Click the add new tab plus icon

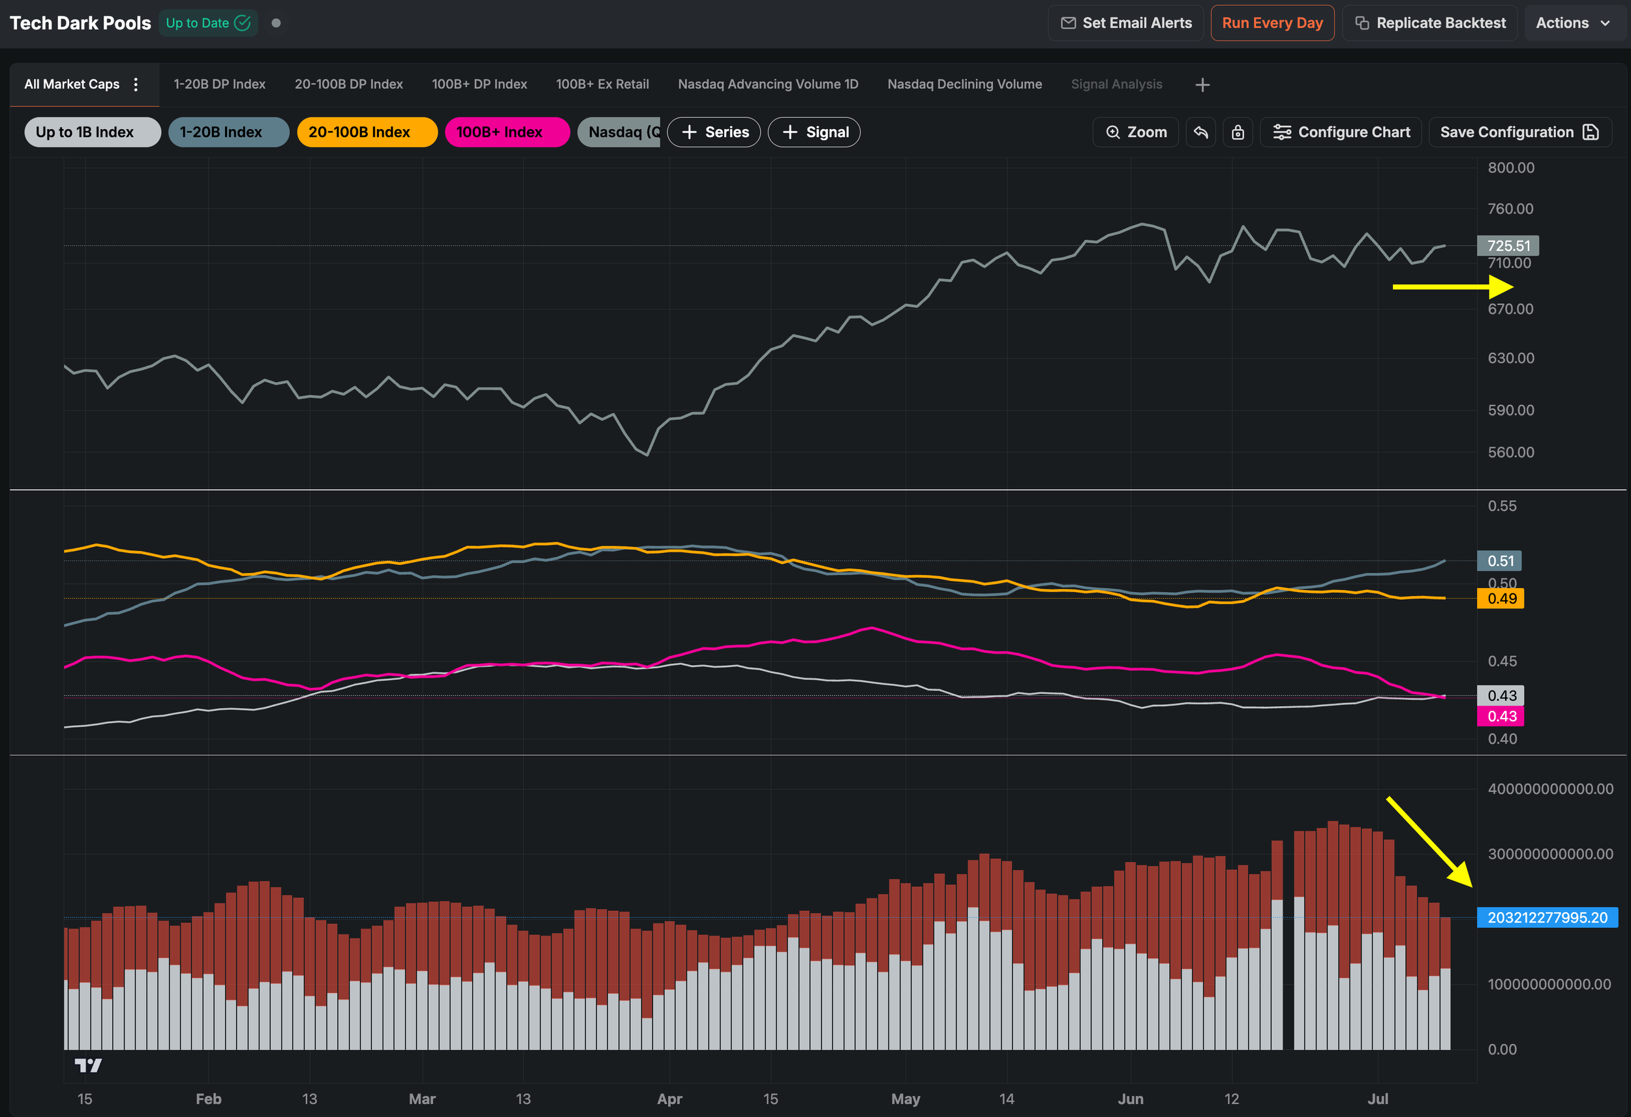click(1202, 85)
